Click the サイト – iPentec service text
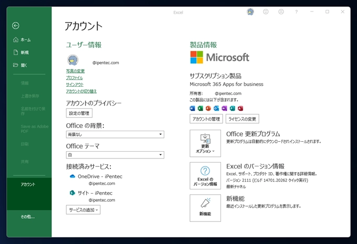Image resolution: width=357 pixels, height=244 pixels. point(95,193)
